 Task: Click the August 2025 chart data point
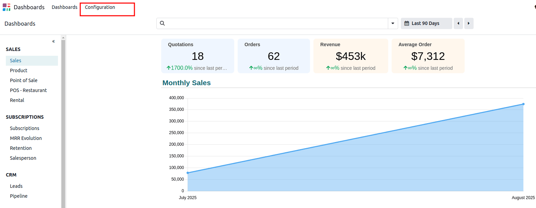pyautogui.click(x=523, y=104)
